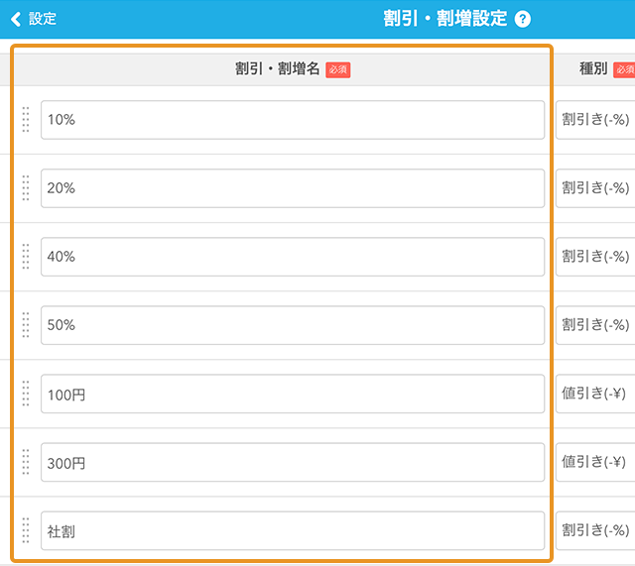Open 種別 dropdown for 50% row

click(x=595, y=325)
